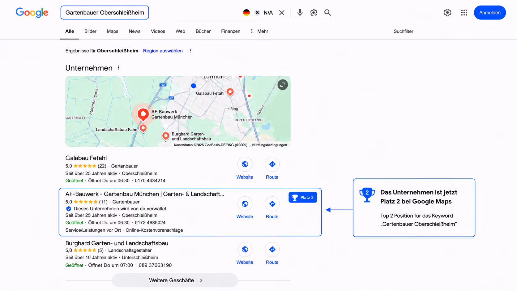Switch to the Finanzen tab
Screen dimensions: 517x291
[231, 31]
